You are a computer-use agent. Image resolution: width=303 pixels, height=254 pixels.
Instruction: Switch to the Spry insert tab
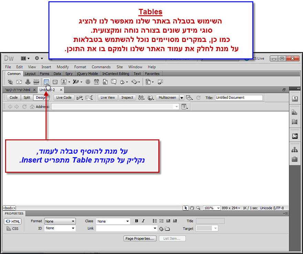pos(69,74)
